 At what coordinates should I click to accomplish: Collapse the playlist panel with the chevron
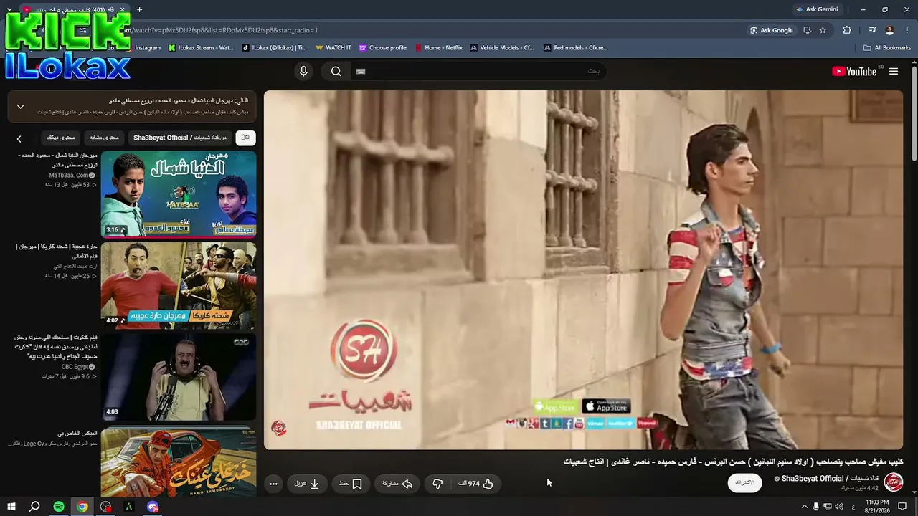pyautogui.click(x=20, y=107)
